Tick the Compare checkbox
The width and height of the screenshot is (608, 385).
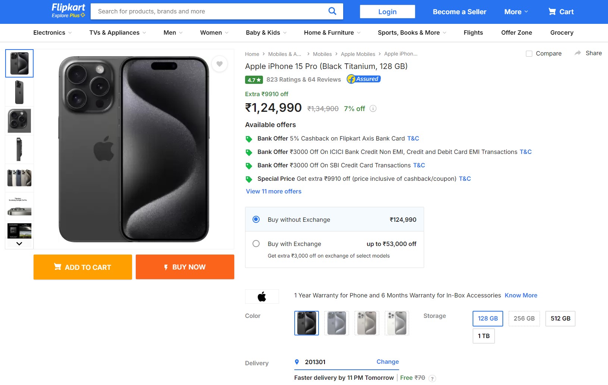(x=529, y=54)
